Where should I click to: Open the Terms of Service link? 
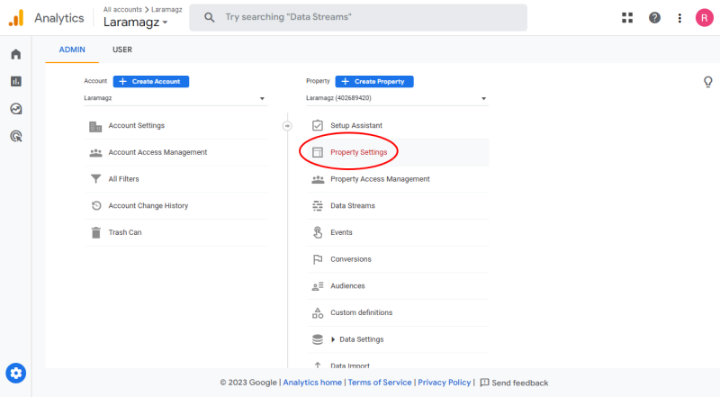pos(380,383)
